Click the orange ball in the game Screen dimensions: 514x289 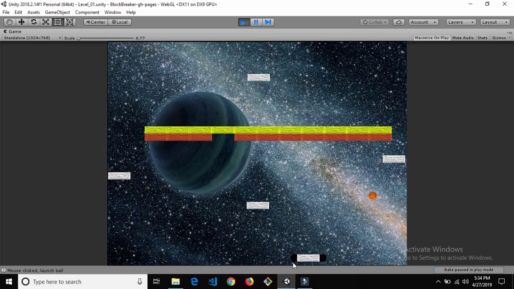(x=373, y=196)
